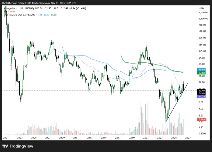
Task: Click the 4.00 price axis label
Action: click(x=201, y=109)
